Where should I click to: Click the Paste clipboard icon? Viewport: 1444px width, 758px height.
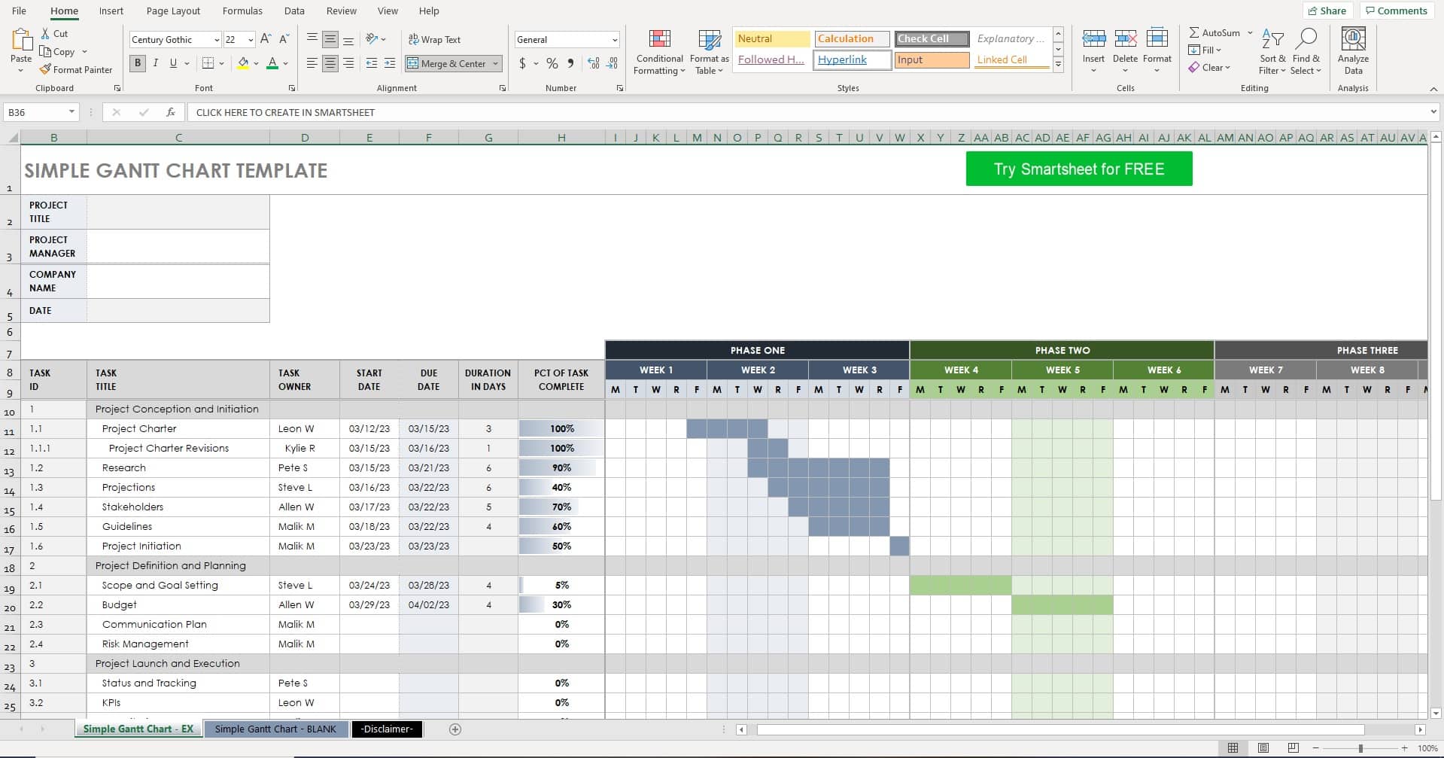click(x=21, y=40)
